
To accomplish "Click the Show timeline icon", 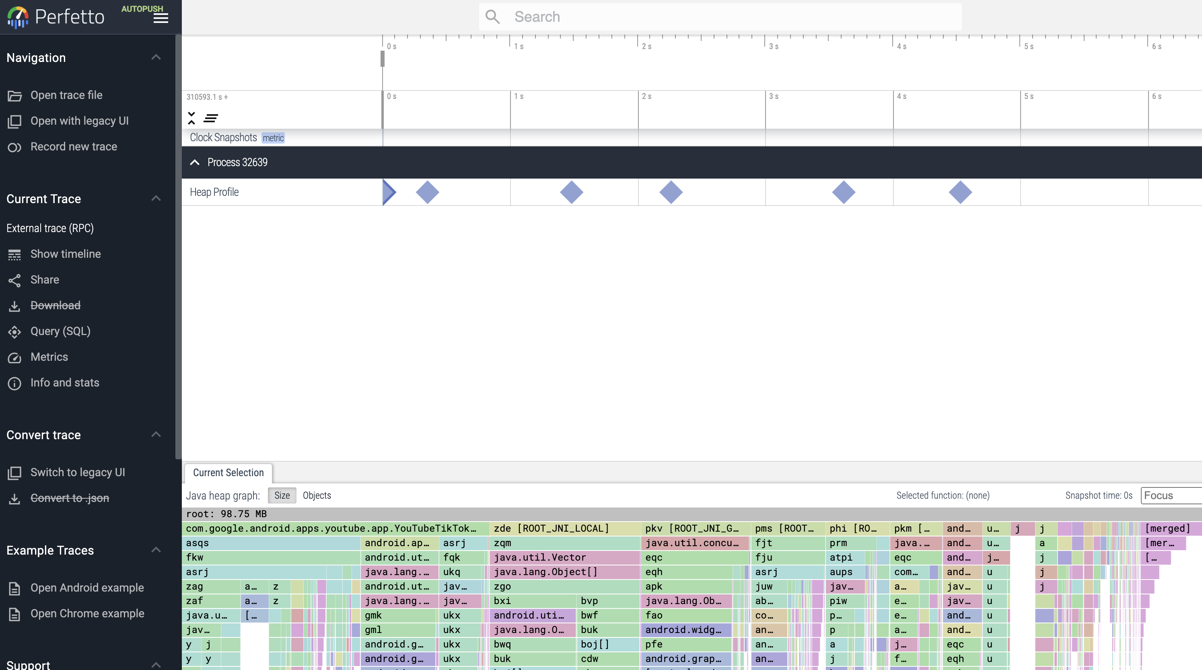I will [14, 254].
